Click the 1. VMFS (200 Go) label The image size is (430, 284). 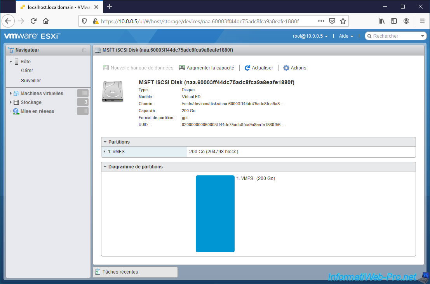256,178
